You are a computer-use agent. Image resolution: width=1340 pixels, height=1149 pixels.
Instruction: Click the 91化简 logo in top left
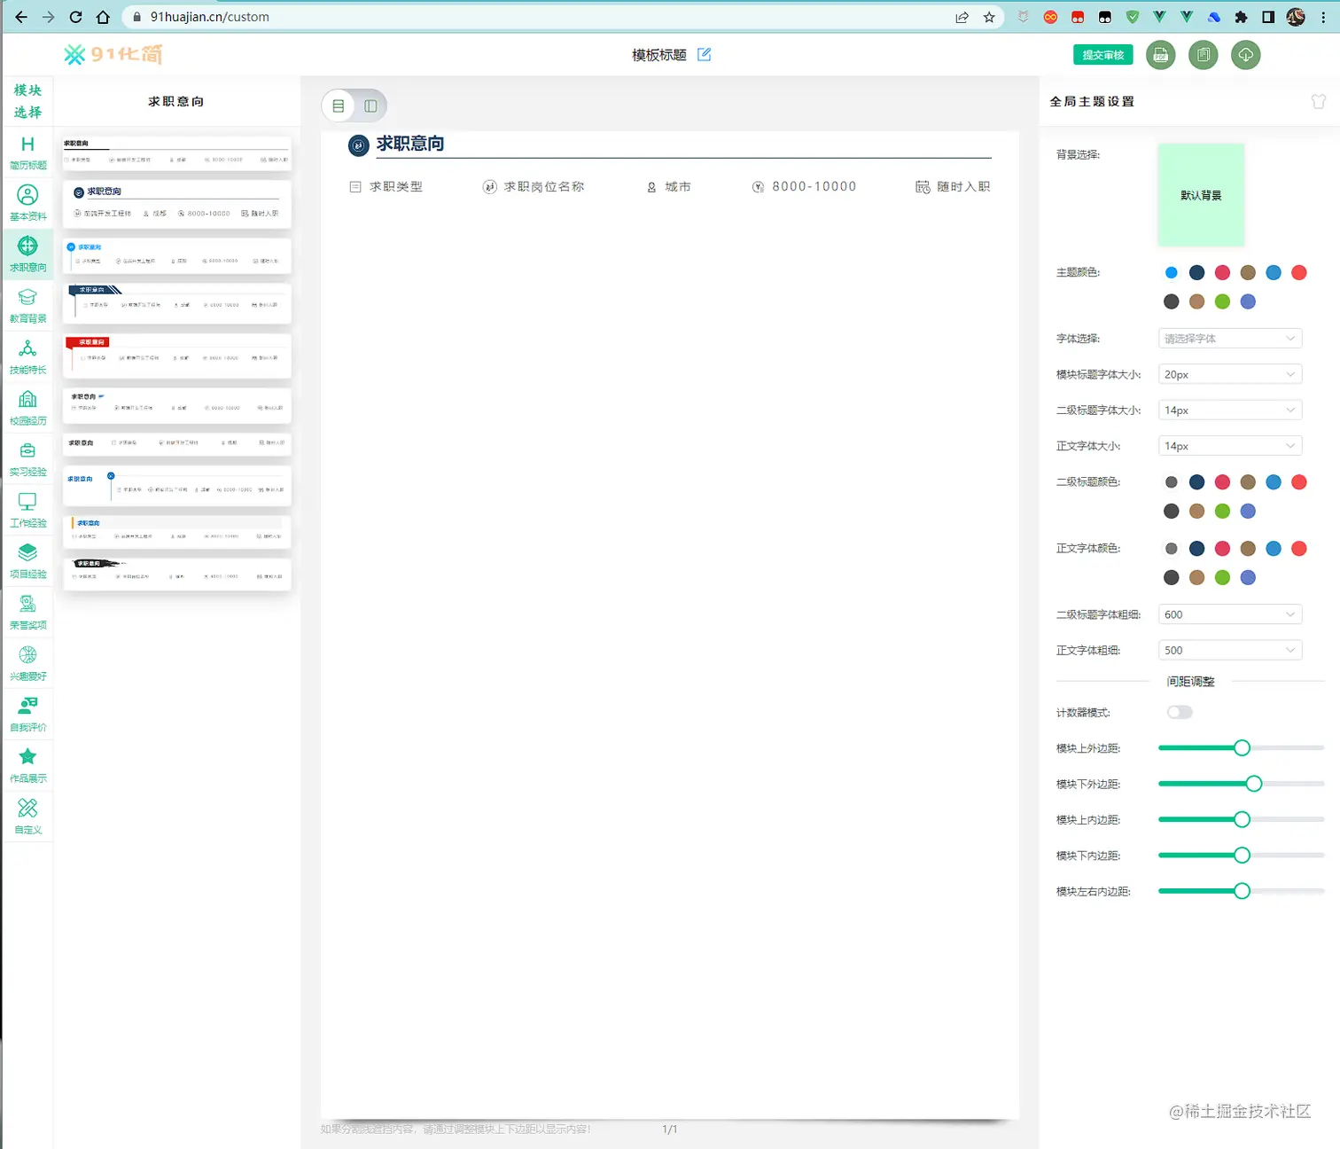[112, 54]
